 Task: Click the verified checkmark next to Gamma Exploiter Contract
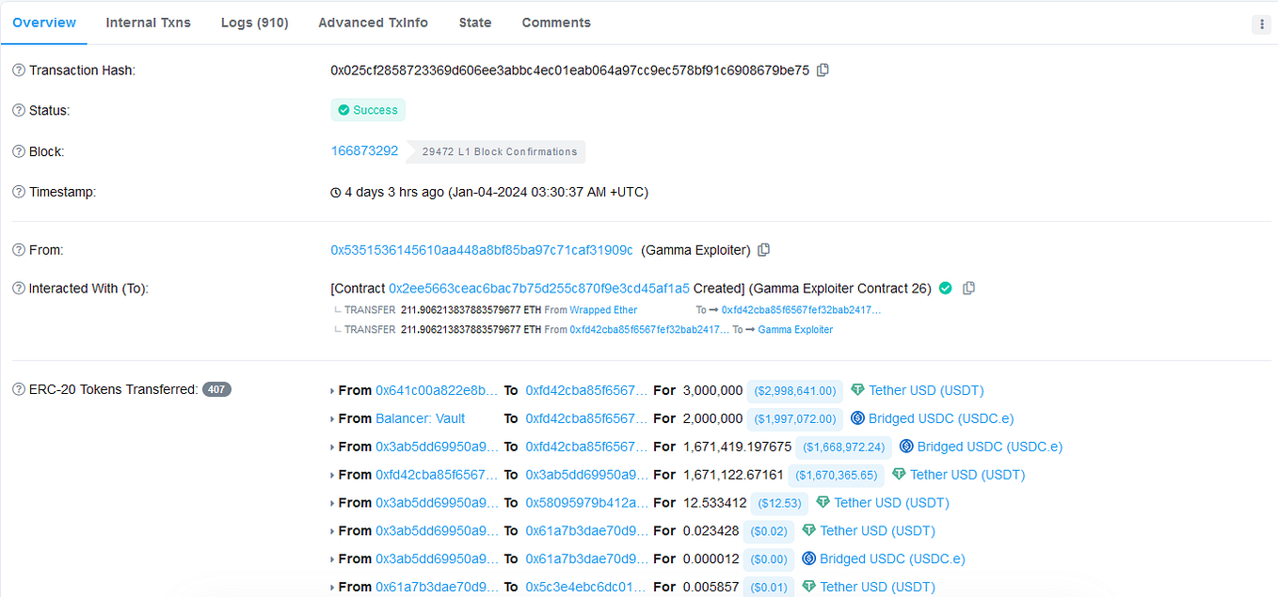pos(945,288)
